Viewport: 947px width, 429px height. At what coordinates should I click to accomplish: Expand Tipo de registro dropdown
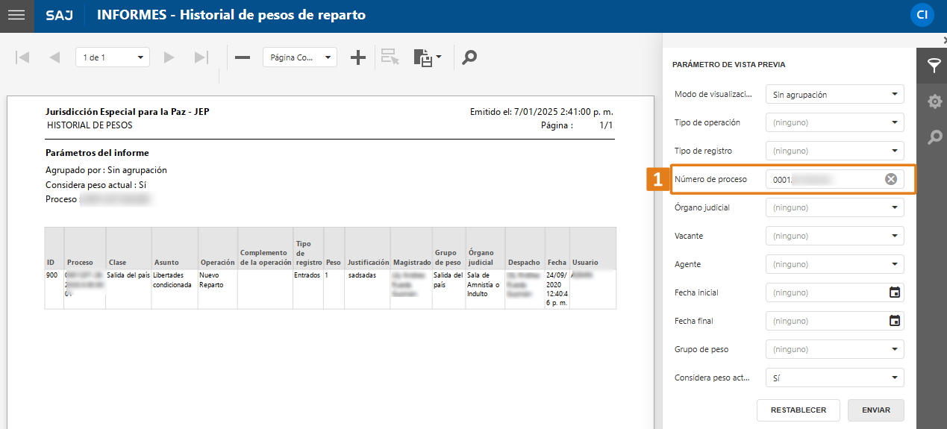(x=835, y=151)
